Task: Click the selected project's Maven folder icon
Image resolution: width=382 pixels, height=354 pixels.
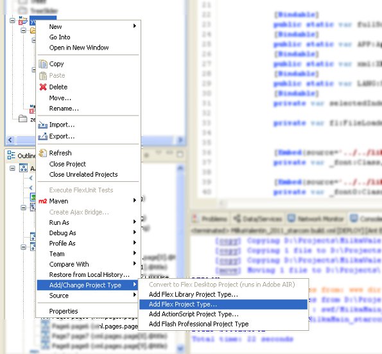Action: pos(22,20)
